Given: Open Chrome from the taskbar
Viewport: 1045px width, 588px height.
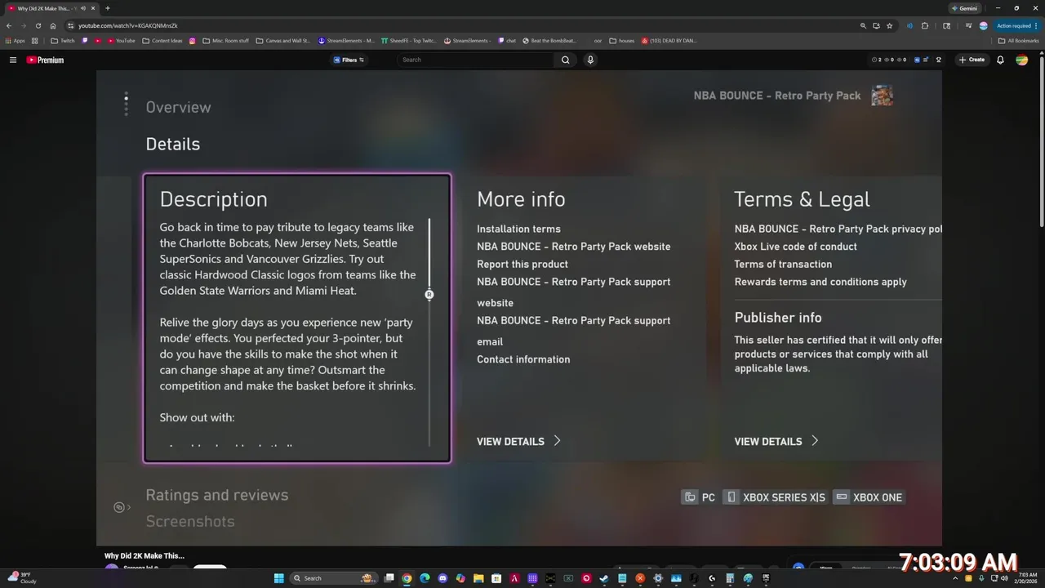Looking at the screenshot, I should pos(407,578).
